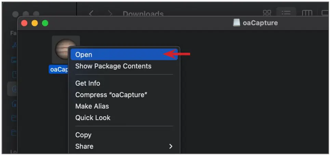Go forward with the Finder forward chevron
This screenshot has height=155, width=330.
coord(110,14)
